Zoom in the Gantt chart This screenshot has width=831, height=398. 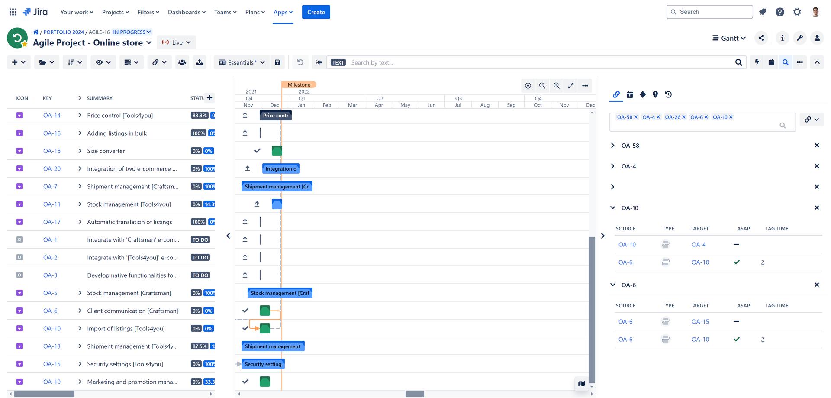pyautogui.click(x=557, y=86)
